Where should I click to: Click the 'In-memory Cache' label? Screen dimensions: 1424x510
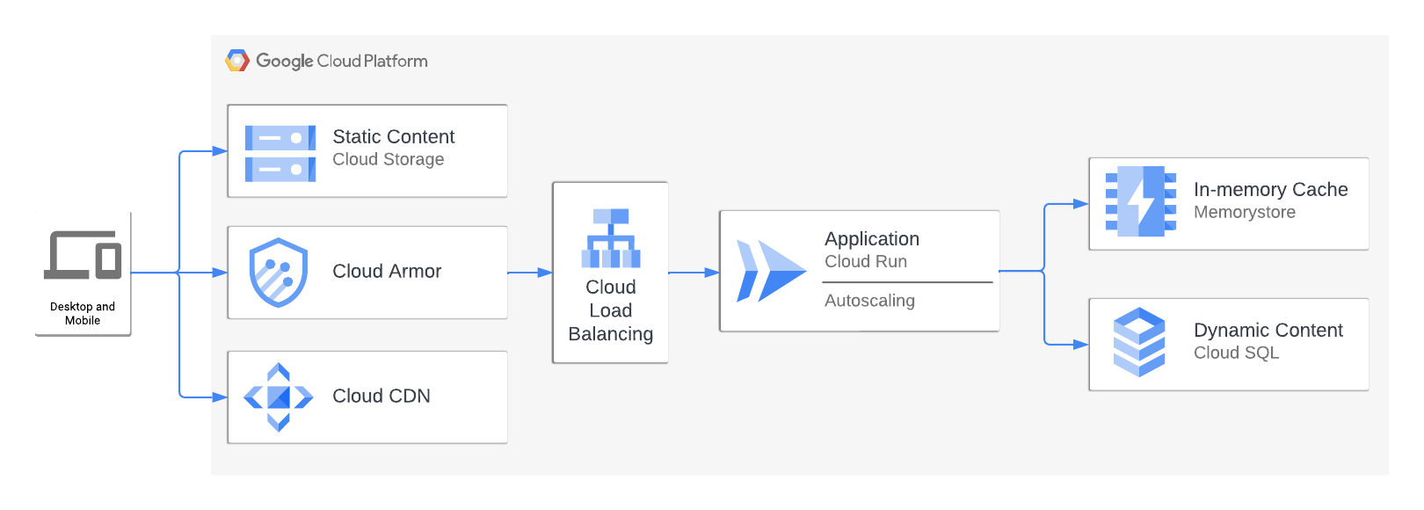click(x=1271, y=189)
